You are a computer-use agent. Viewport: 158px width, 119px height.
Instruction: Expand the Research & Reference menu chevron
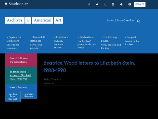31,37
